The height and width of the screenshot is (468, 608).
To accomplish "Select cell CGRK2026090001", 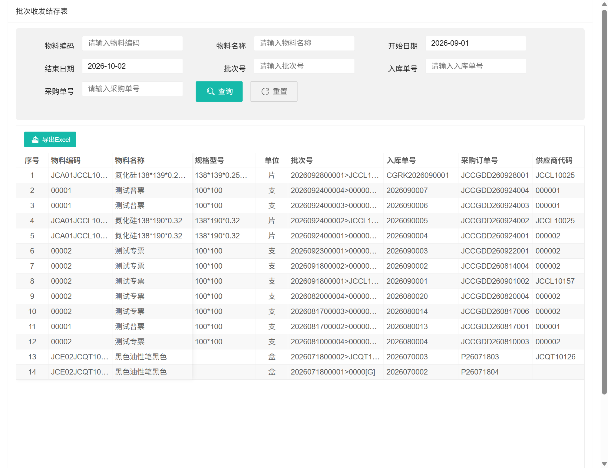I will tap(421, 175).
